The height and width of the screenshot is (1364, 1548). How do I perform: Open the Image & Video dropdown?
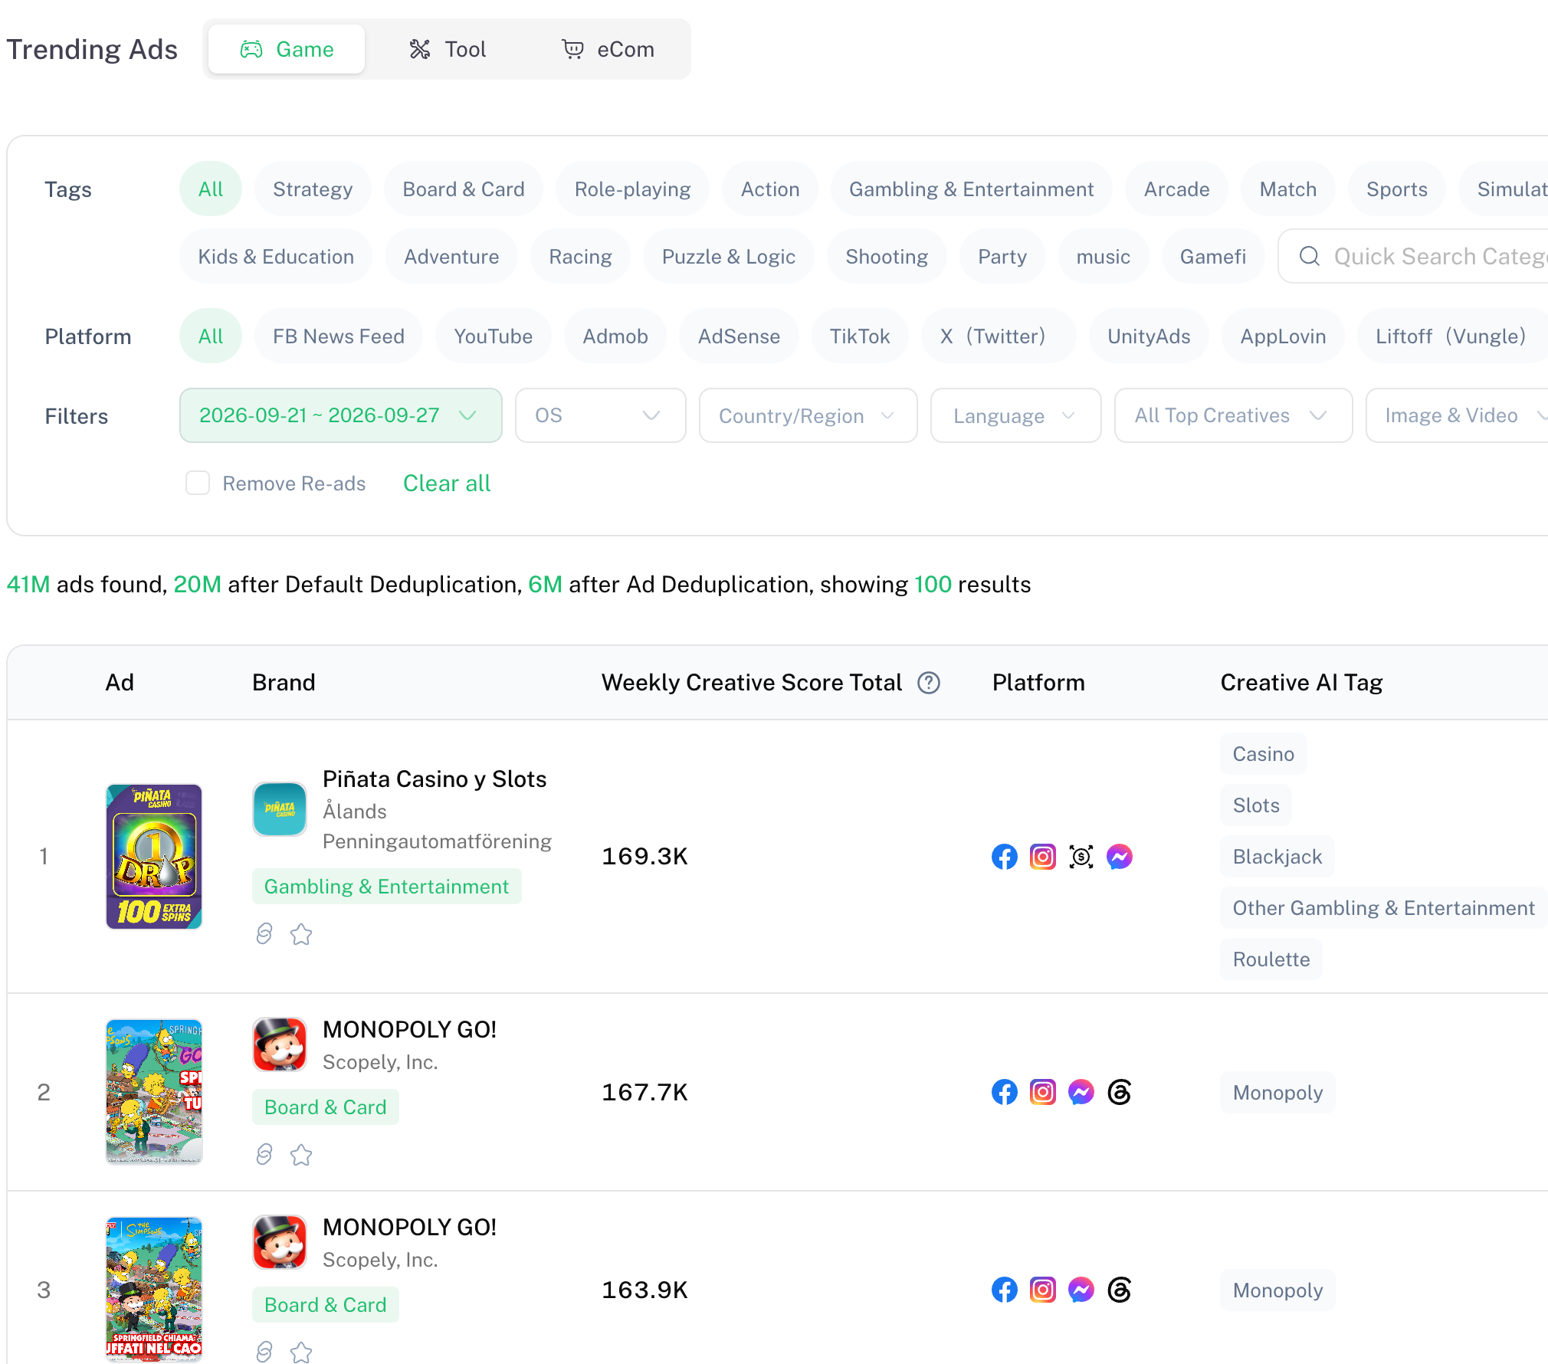click(x=1457, y=415)
